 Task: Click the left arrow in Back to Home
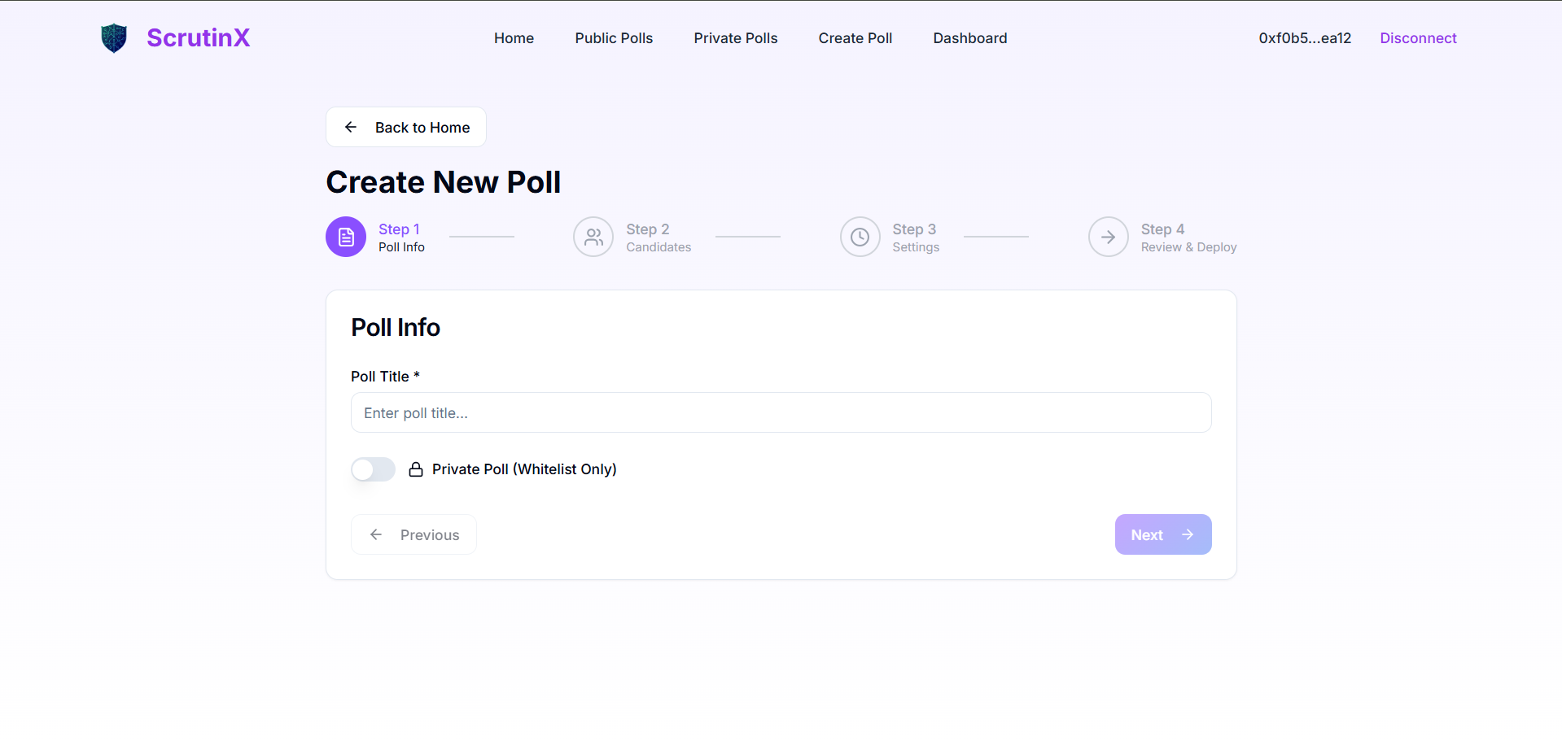351,127
